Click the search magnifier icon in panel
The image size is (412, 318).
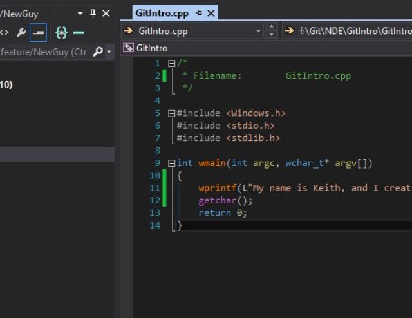pos(97,51)
